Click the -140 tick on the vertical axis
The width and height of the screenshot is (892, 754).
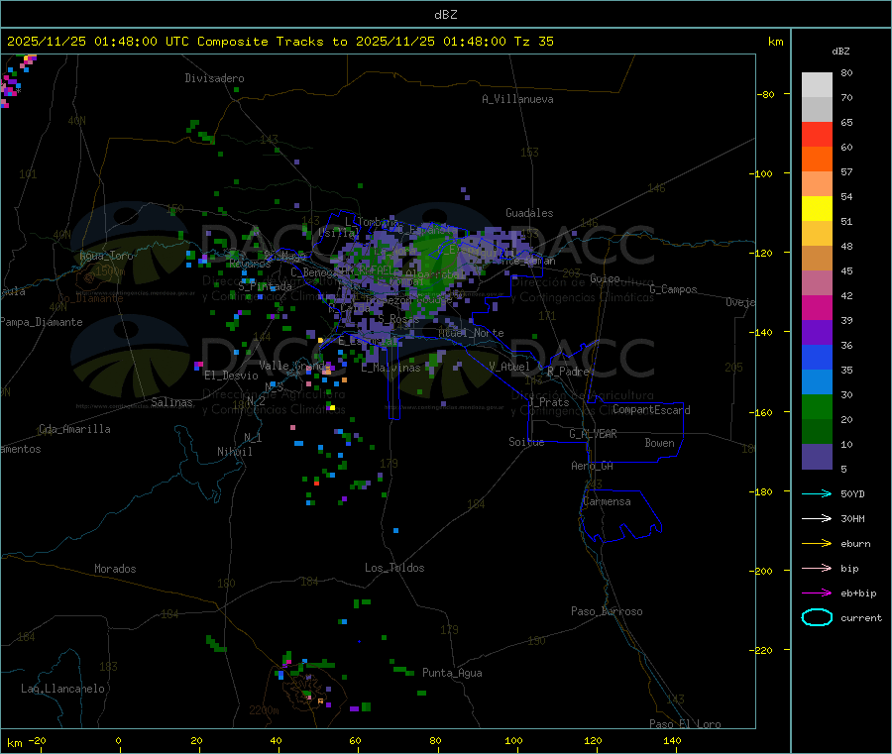[763, 332]
